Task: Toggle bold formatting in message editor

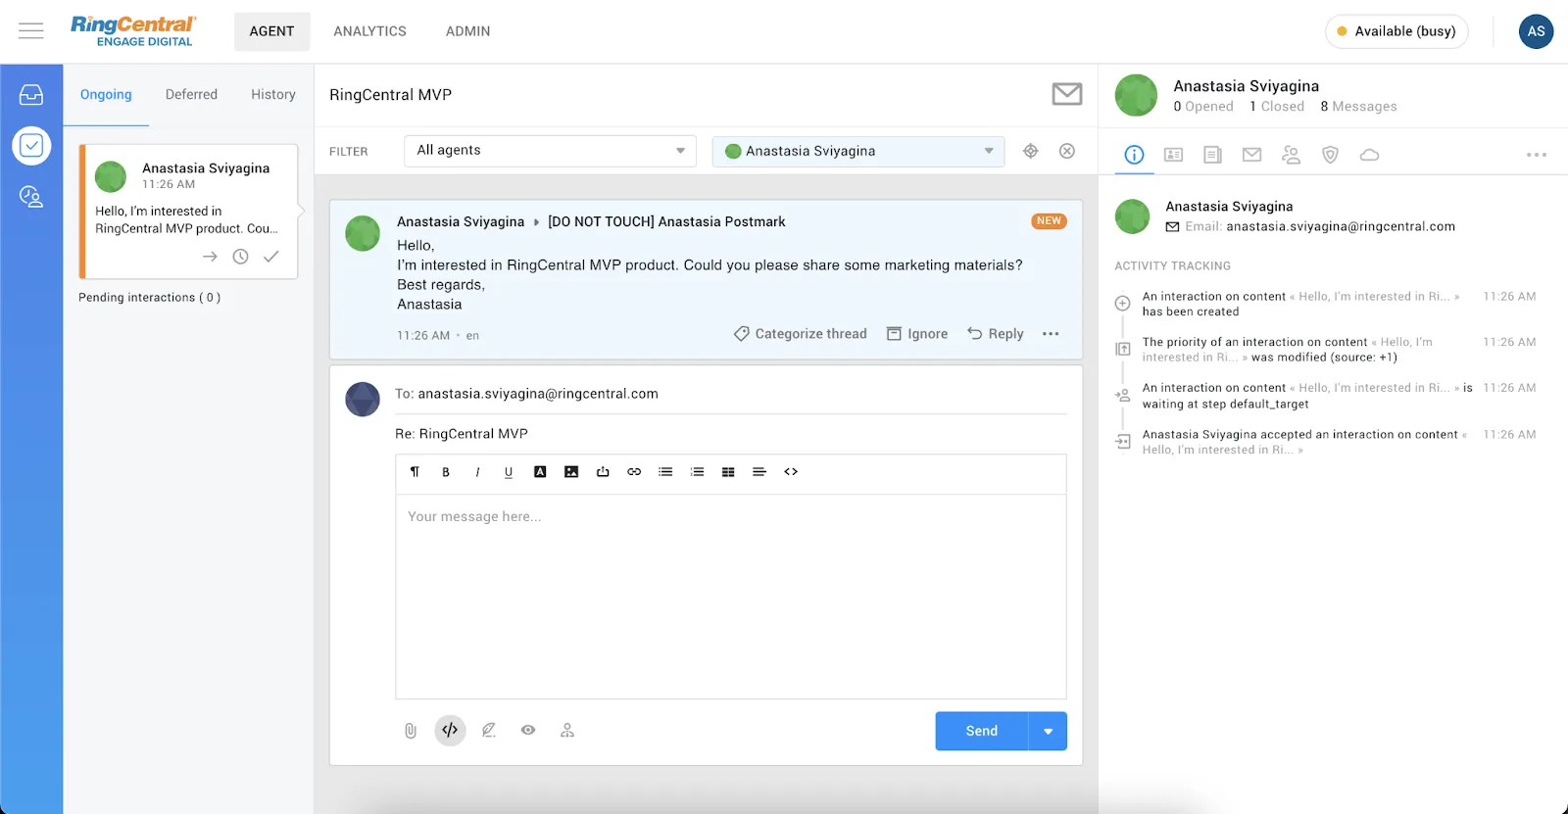Action: (446, 472)
